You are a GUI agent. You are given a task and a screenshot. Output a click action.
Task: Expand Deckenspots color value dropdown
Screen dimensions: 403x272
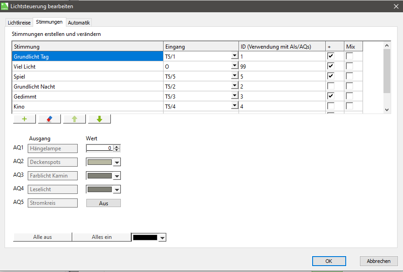pyautogui.click(x=117, y=163)
